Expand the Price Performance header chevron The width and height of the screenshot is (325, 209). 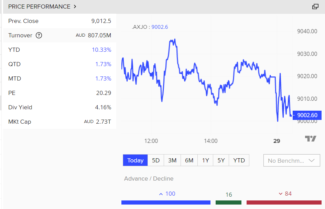click(75, 7)
